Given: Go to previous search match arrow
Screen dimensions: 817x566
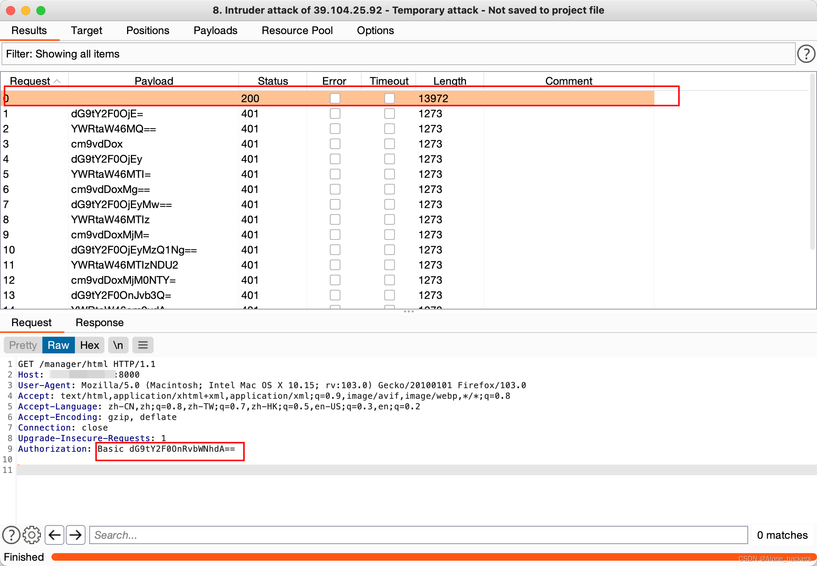Looking at the screenshot, I should coord(54,535).
